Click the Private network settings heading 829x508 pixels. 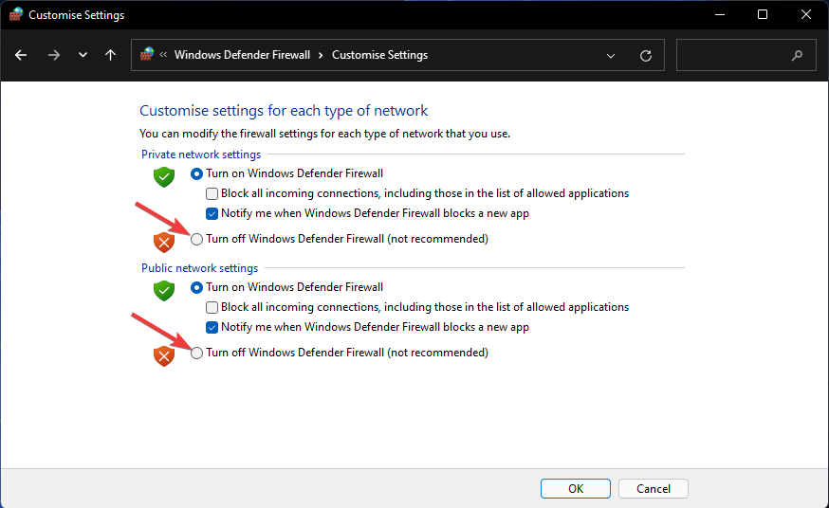point(201,154)
